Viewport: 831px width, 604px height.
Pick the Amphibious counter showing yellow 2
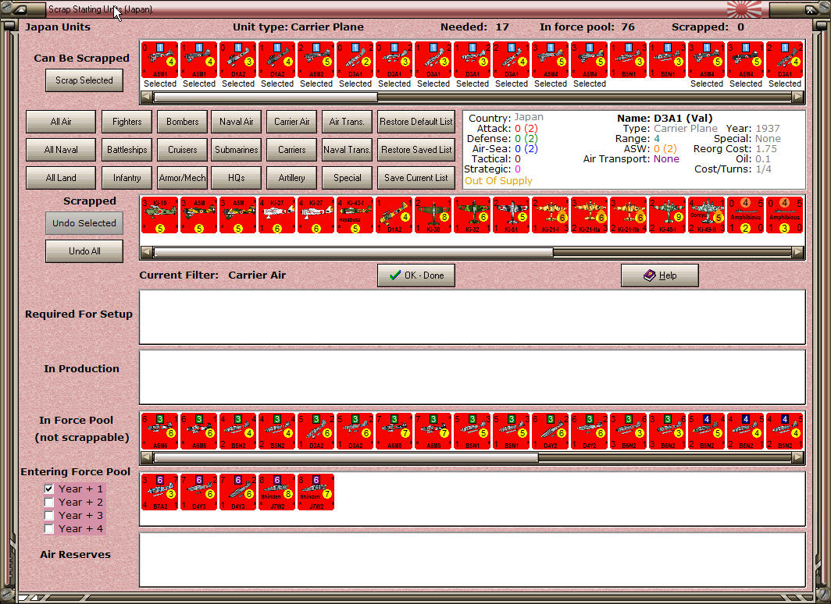tap(746, 215)
